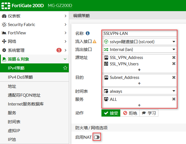Collapse the Policy & Objects section
Screen dimensions: 186x144
point(65,59)
